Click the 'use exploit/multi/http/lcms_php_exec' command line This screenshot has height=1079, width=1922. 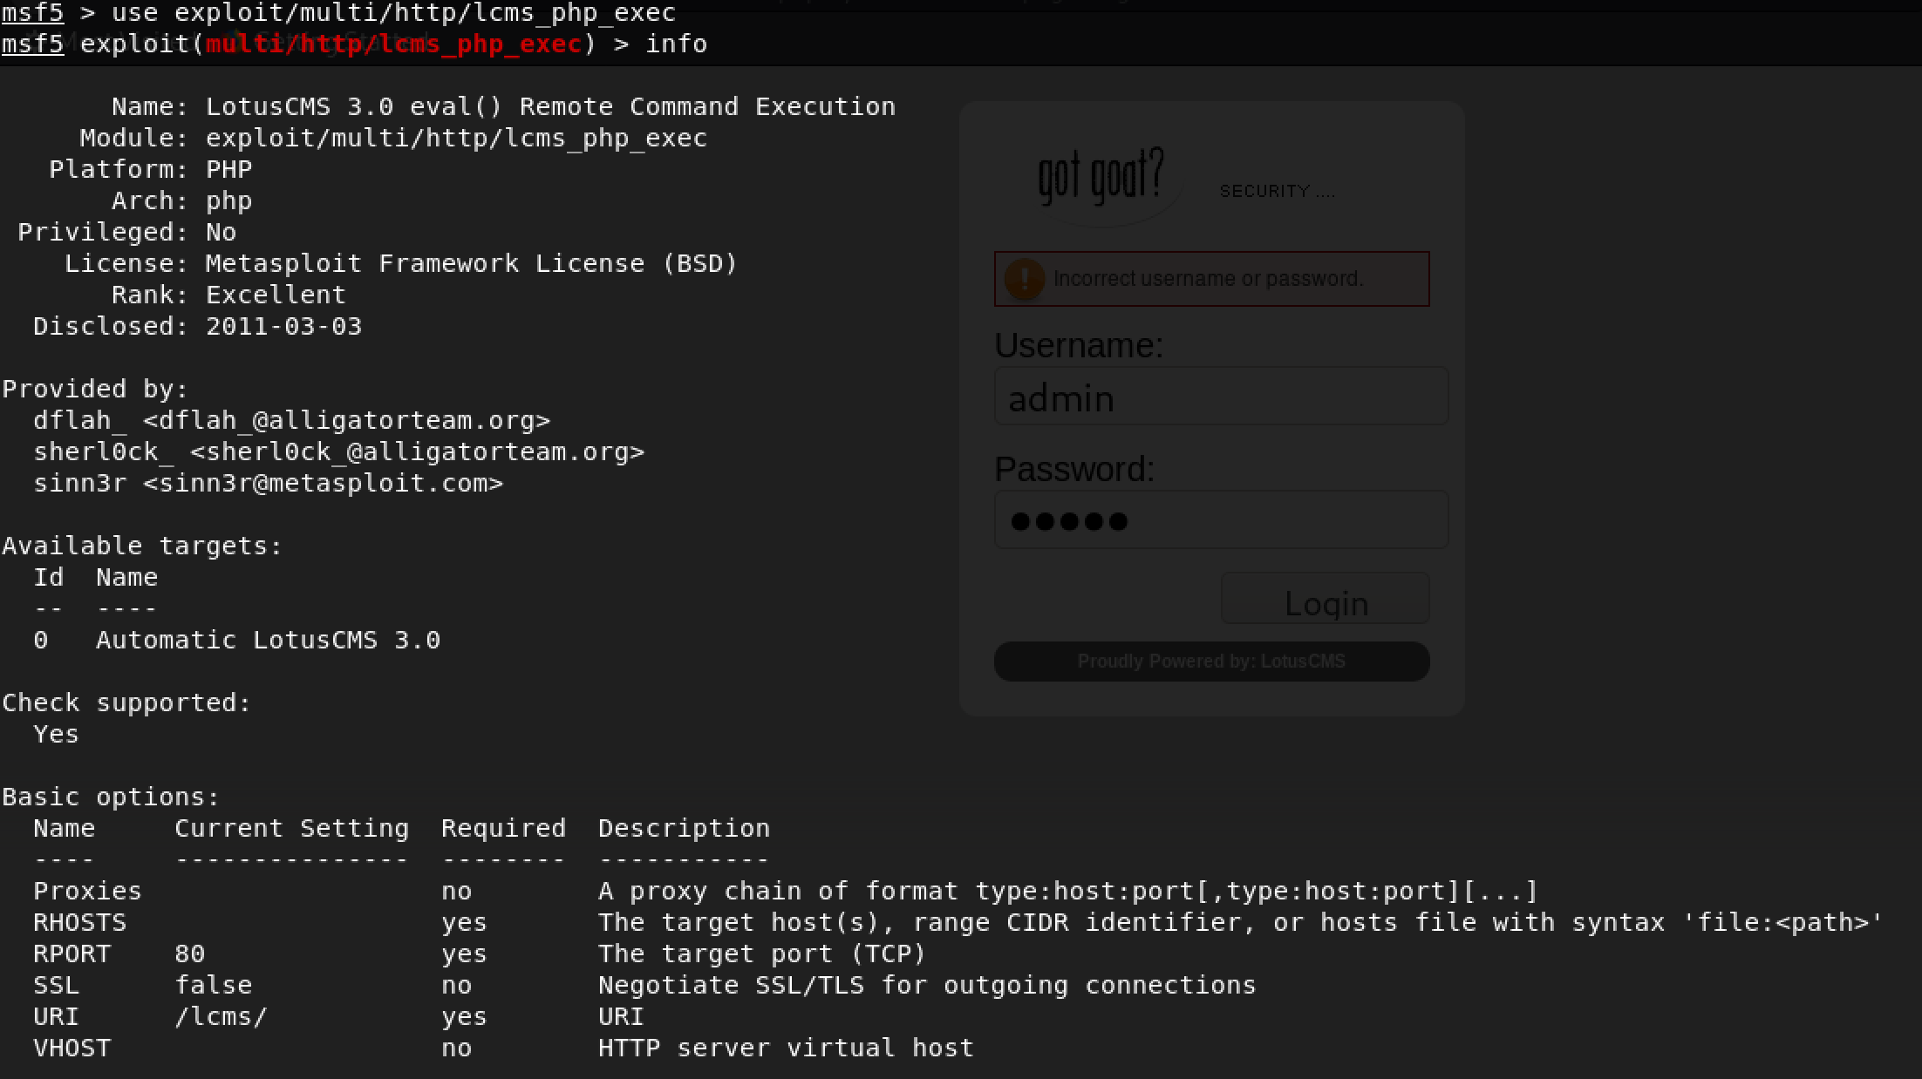393,12
